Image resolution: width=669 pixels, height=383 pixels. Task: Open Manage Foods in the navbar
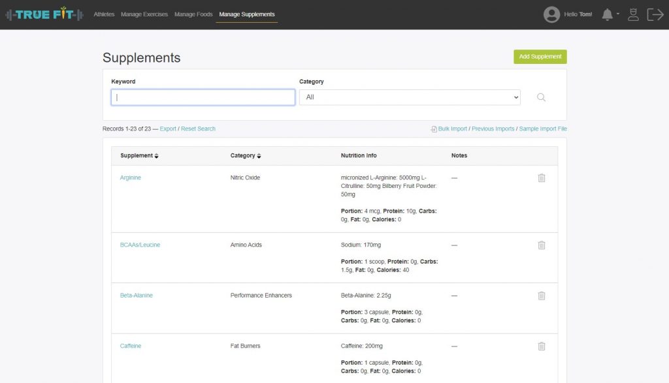click(x=193, y=14)
